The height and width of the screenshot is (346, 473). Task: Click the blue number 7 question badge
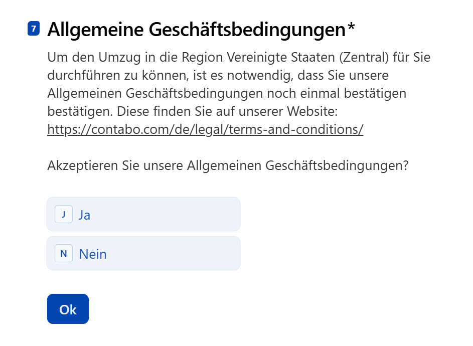(33, 29)
